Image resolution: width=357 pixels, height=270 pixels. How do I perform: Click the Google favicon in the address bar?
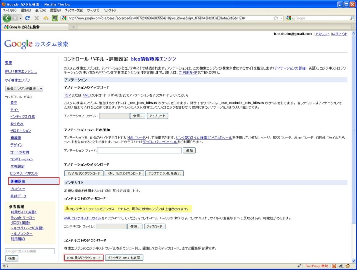(x=64, y=18)
